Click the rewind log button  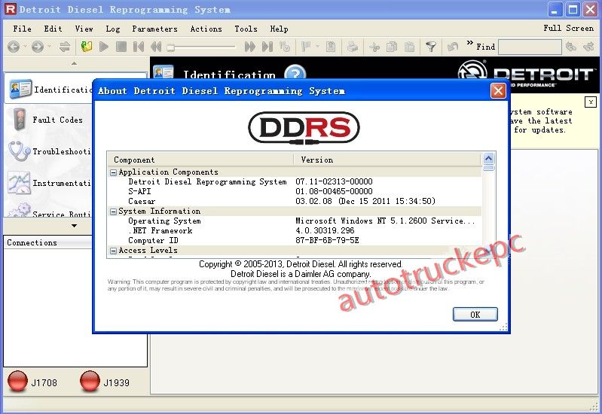pyautogui.click(x=155, y=47)
